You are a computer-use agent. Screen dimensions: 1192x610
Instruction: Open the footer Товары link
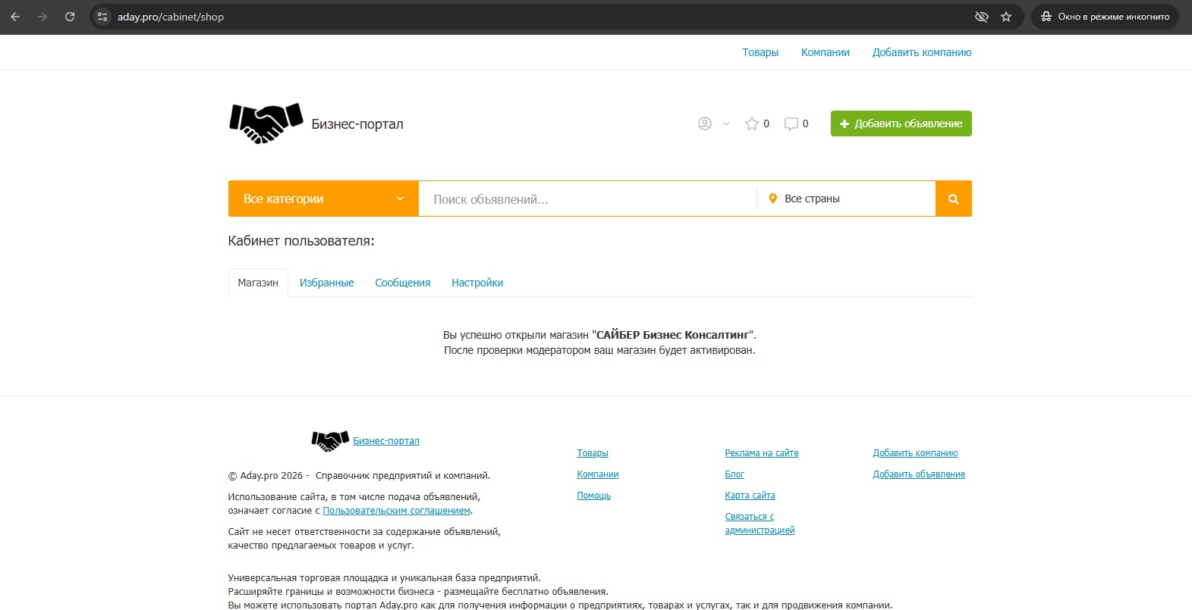pyautogui.click(x=593, y=453)
